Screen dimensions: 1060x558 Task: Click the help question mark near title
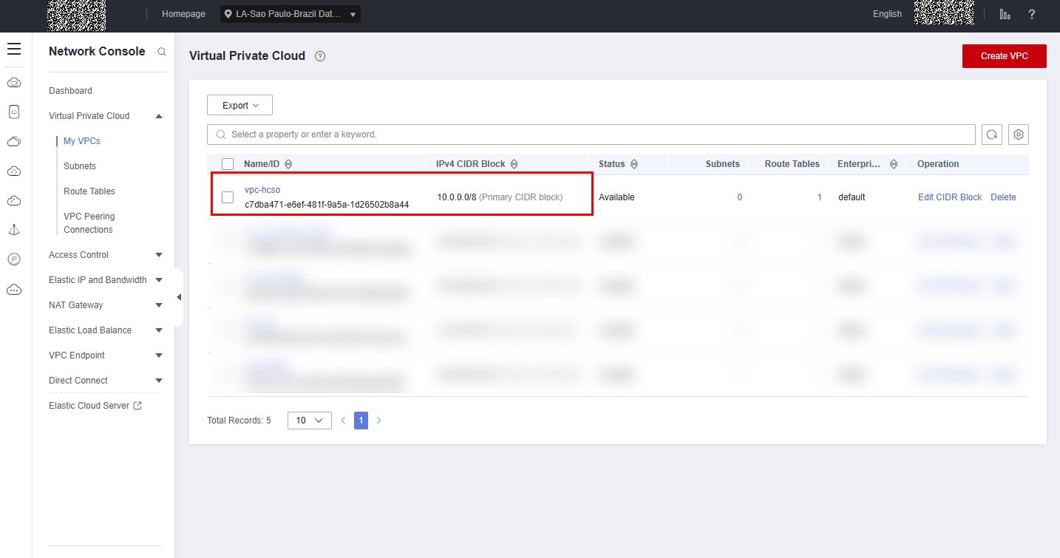click(320, 56)
